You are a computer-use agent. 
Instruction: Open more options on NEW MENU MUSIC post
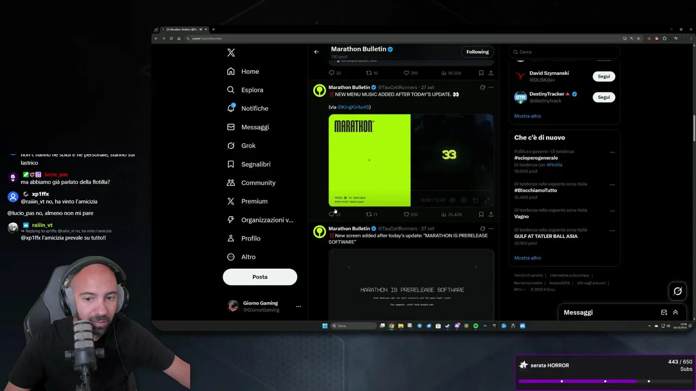pos(491,87)
